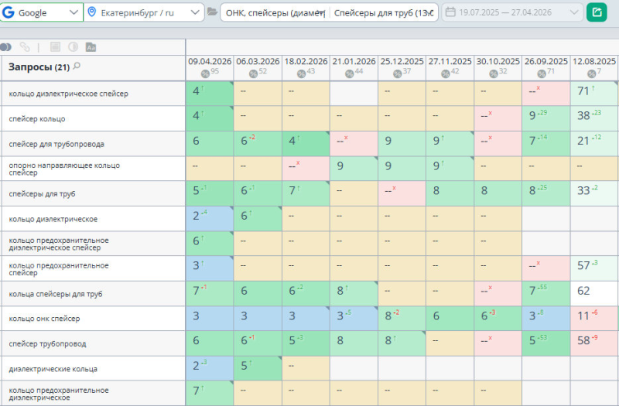Viewport: 619px width, 406px height.
Task: Click the percent icon under 27.11.2025
Action: [x=446, y=73]
